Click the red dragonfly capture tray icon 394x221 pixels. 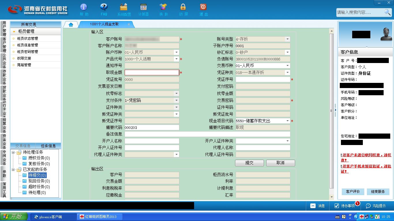[x=362, y=217]
